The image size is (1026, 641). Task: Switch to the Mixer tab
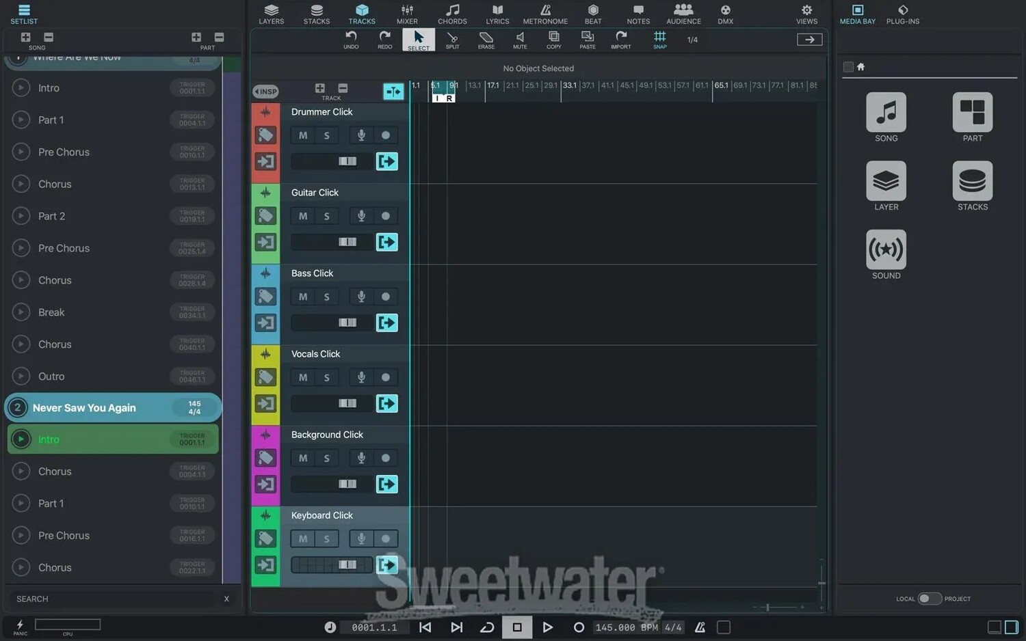(x=407, y=14)
